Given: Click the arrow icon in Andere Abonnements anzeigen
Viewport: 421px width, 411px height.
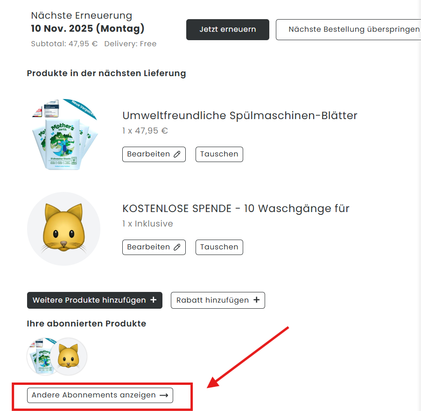Looking at the screenshot, I should (x=164, y=395).
